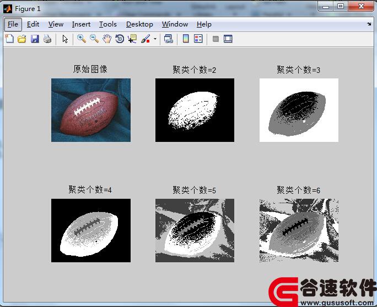Open the Tools menu
This screenshot has width=377, height=307.
(x=108, y=24)
